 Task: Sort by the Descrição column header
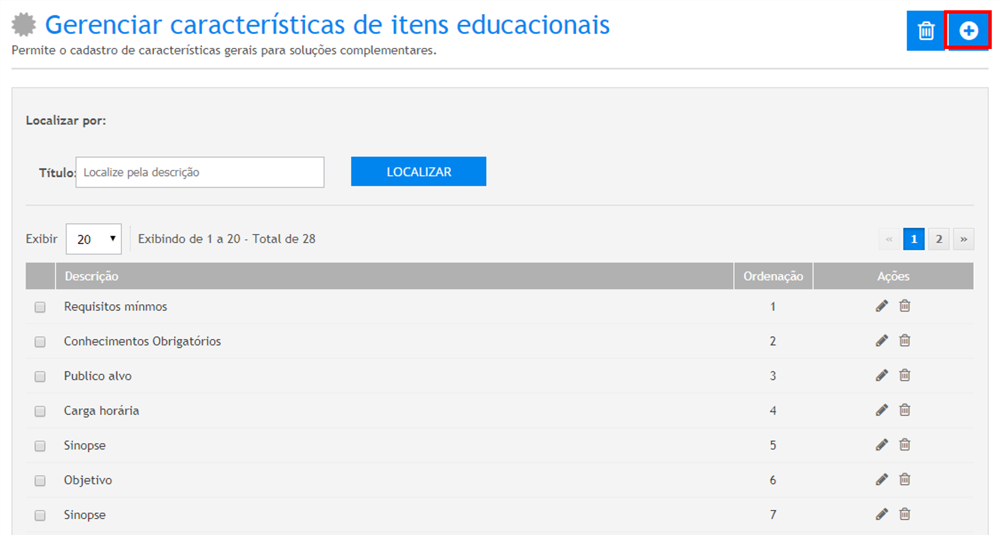[92, 276]
